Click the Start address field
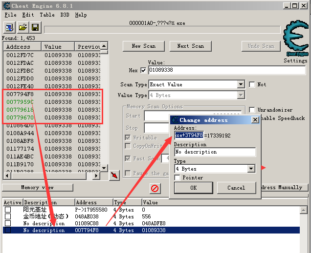This screenshot has width=311, height=253. pyautogui.click(x=193, y=116)
